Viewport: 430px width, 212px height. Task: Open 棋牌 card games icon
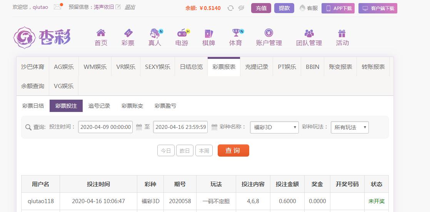209,33
